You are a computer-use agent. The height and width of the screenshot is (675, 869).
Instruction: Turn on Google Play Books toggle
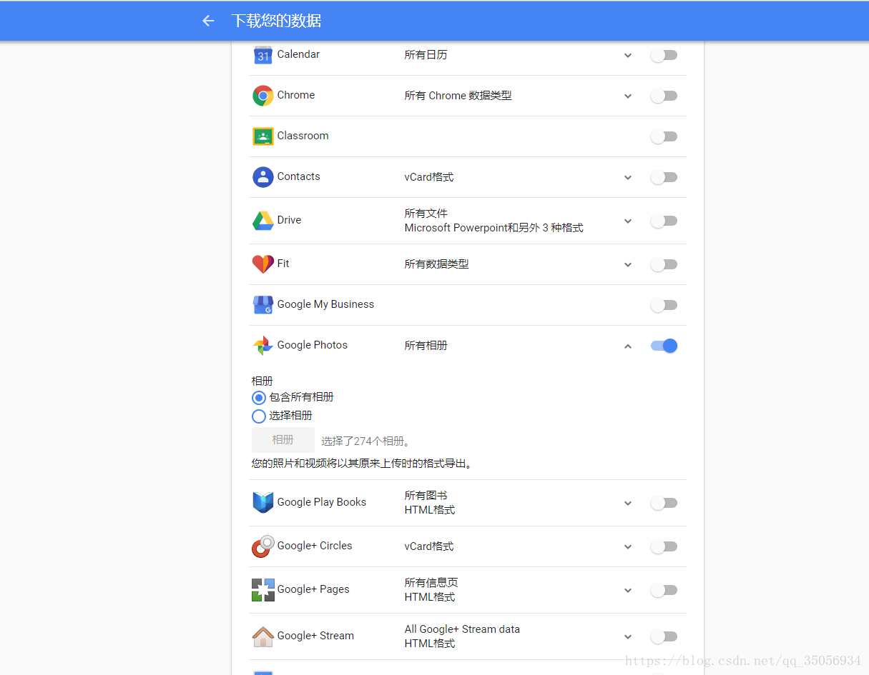coord(664,503)
